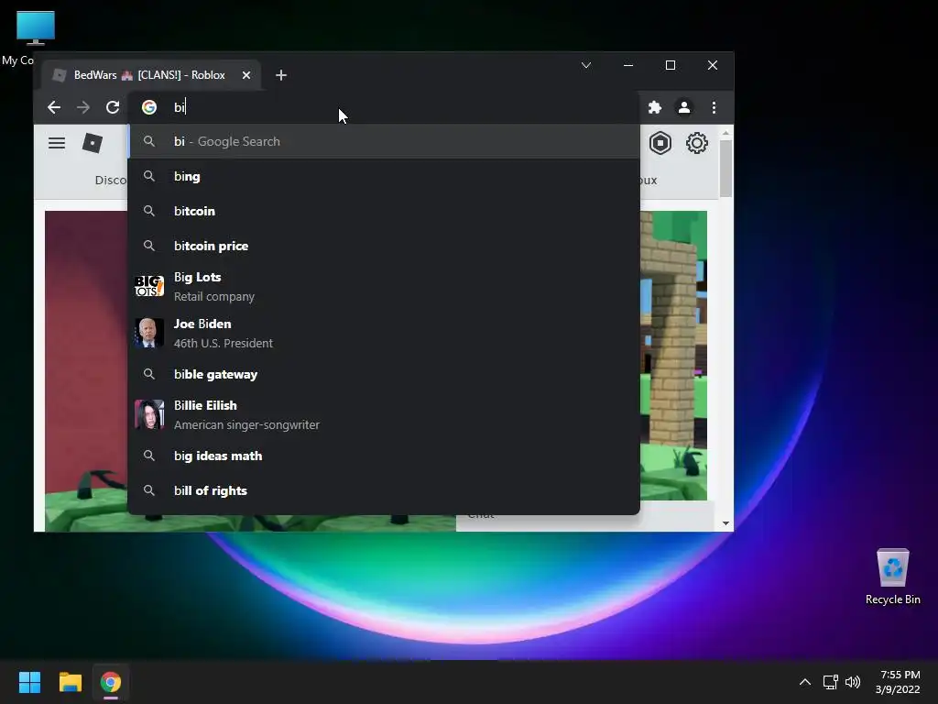
Task: Open the Chrome profile avatar menu
Action: (x=683, y=107)
